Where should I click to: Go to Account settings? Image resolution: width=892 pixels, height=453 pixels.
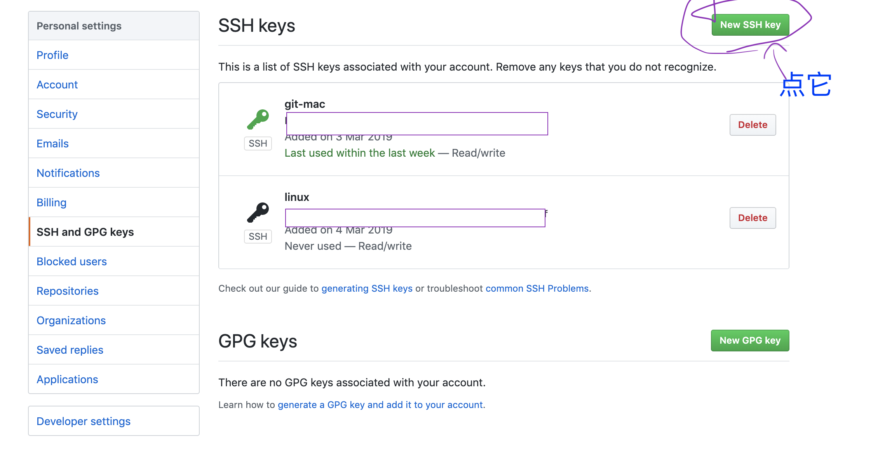tap(57, 85)
